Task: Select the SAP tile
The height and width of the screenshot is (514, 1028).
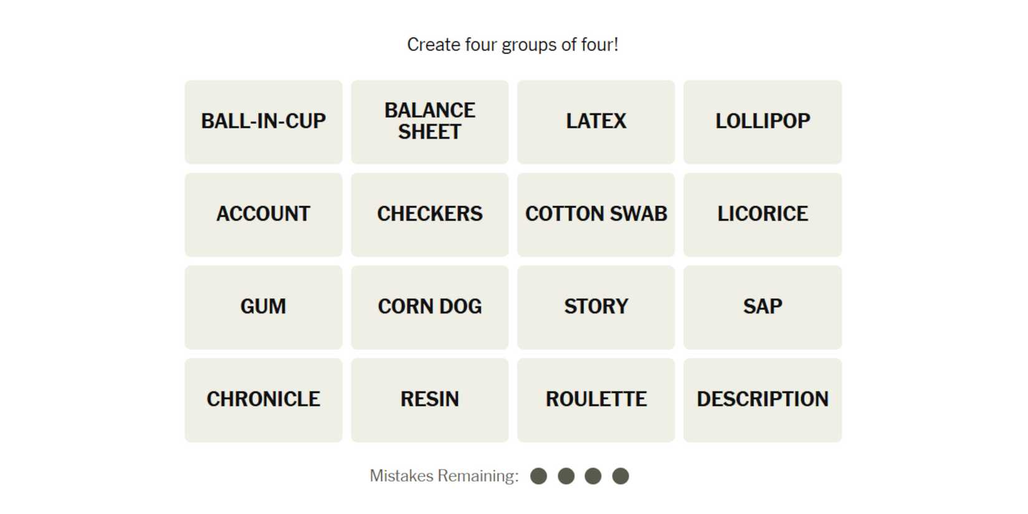Action: (762, 307)
